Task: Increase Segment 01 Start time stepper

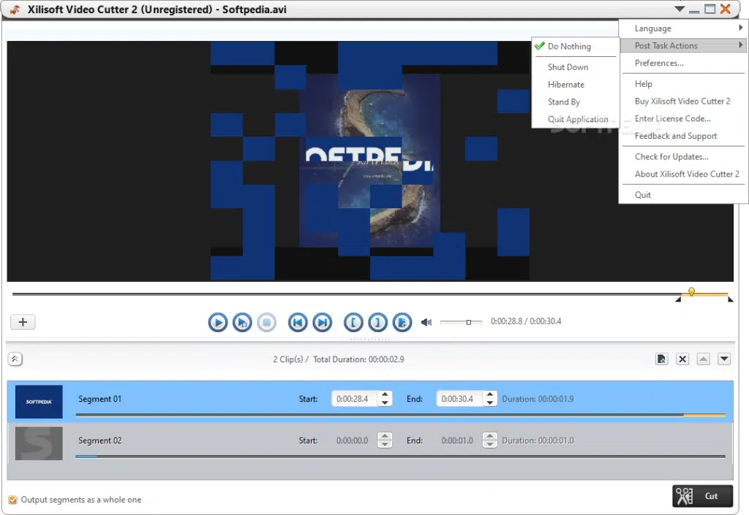Action: pos(385,394)
